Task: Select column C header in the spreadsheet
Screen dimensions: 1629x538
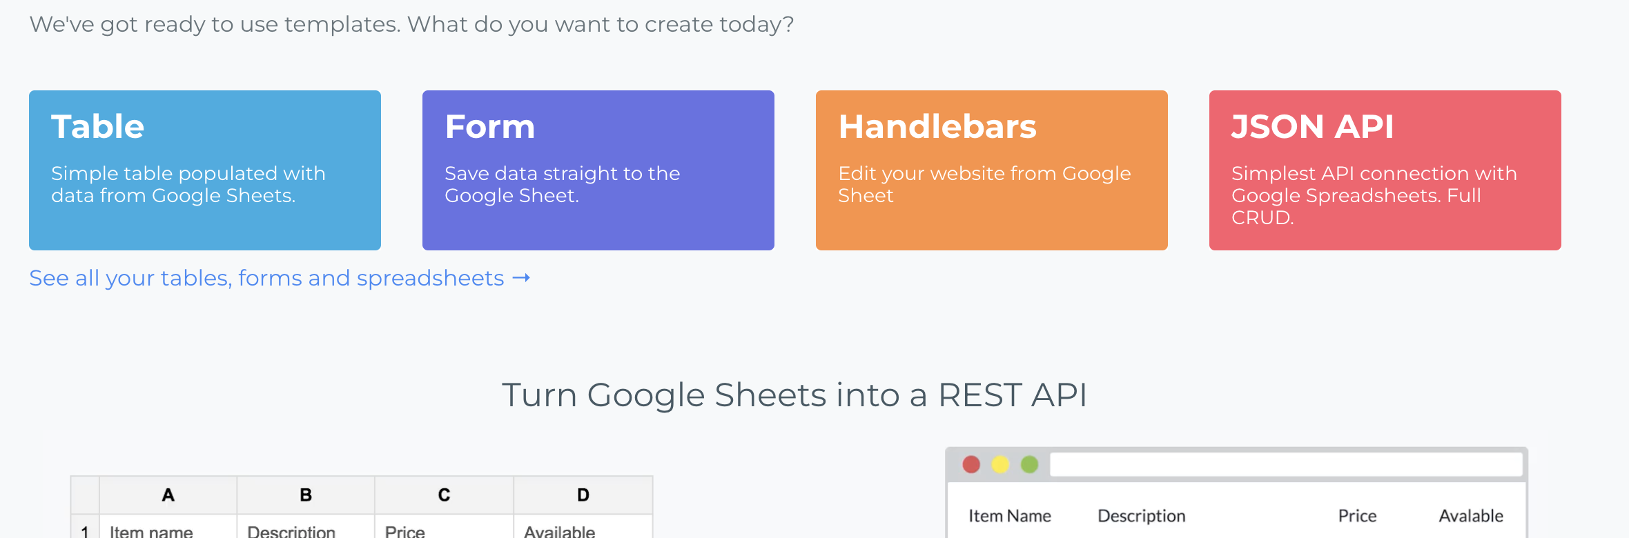Action: click(x=444, y=495)
